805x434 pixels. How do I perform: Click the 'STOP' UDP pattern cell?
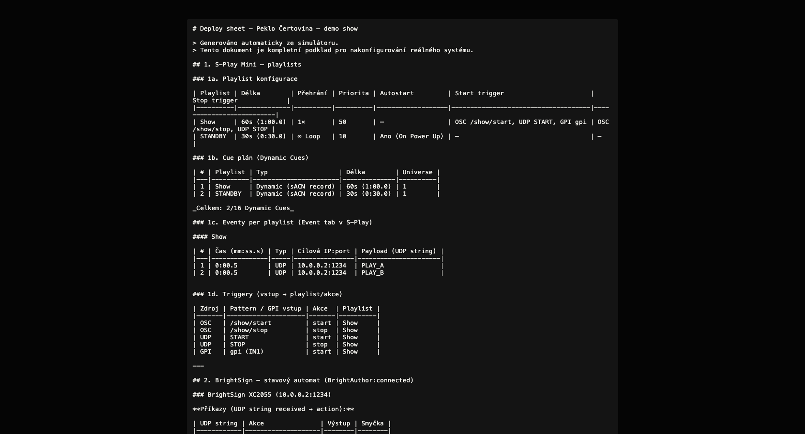(x=237, y=345)
